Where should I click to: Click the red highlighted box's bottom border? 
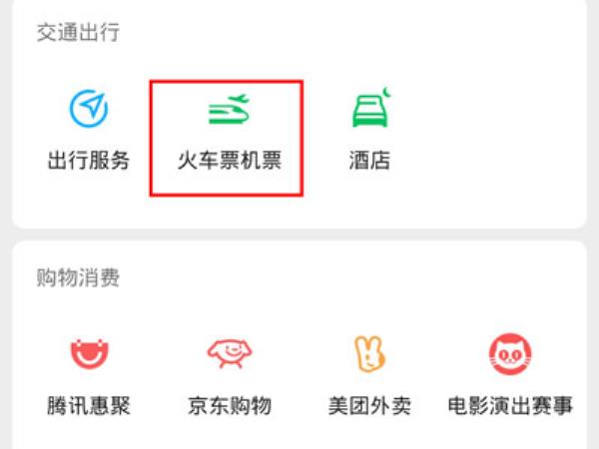[x=227, y=195]
